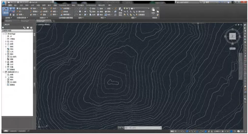Click the layer 0 white color swatch
Image resolution: width=248 pixels, height=134 pixels.
point(131,9)
